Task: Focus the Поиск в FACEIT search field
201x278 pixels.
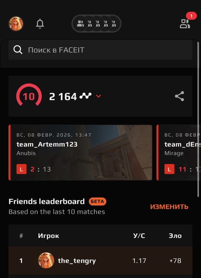Action: point(100,50)
